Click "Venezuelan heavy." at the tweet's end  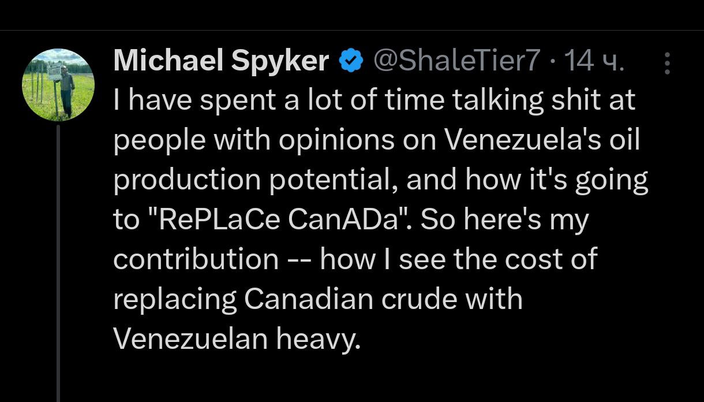point(237,339)
